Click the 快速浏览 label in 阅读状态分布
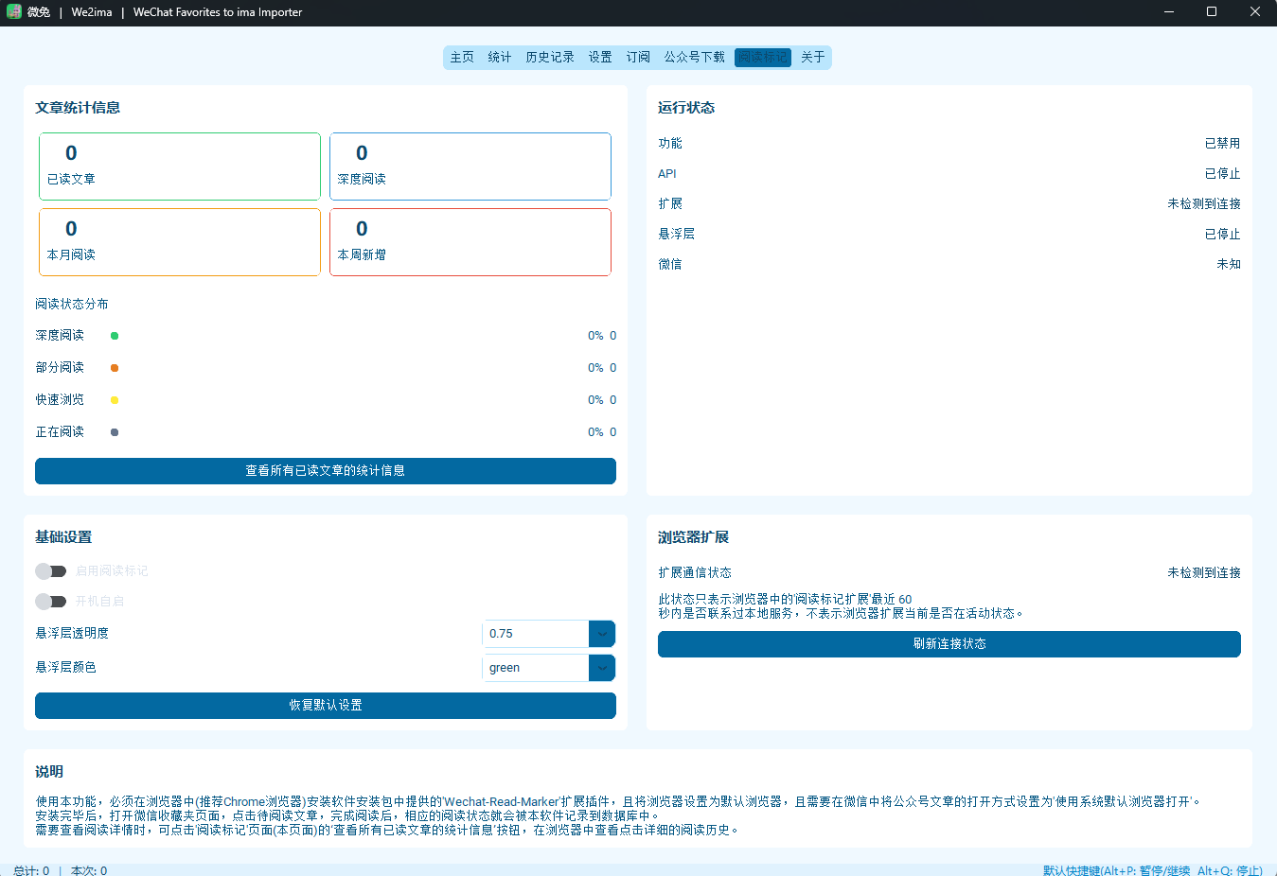The height and width of the screenshot is (876, 1277). point(60,400)
